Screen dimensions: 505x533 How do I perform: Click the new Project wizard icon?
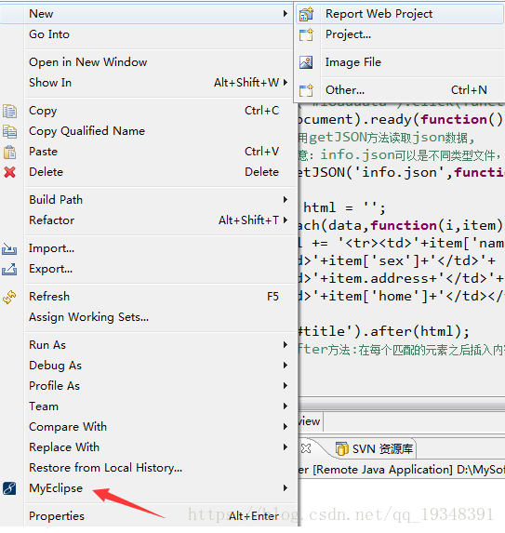point(306,34)
